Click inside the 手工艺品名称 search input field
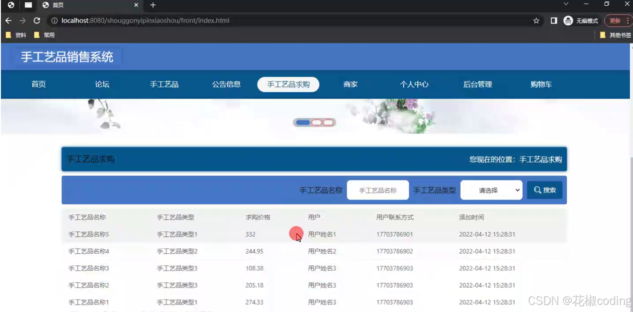 378,190
